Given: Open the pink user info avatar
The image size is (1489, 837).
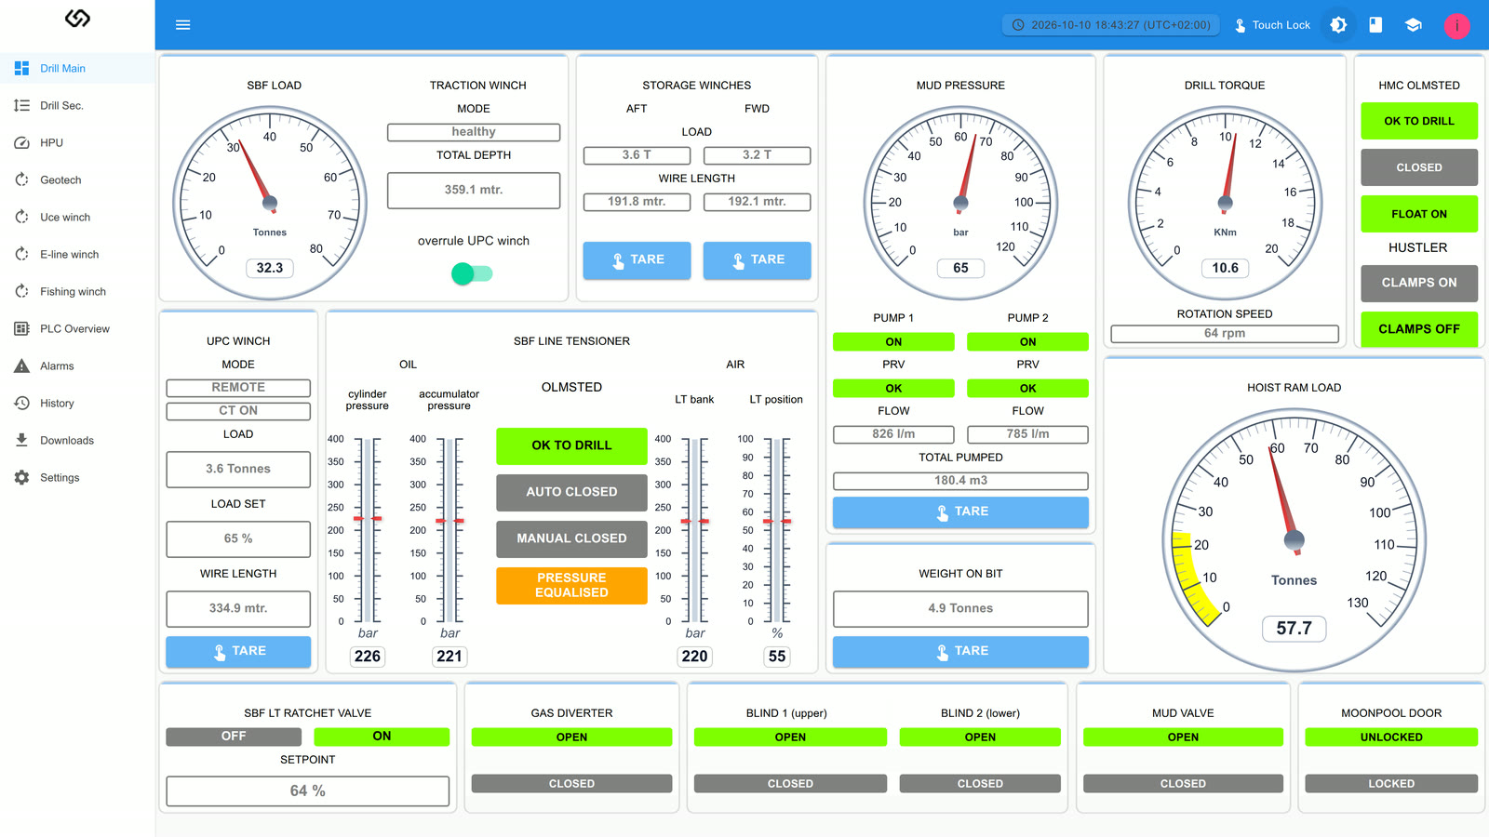Looking at the screenshot, I should point(1456,25).
